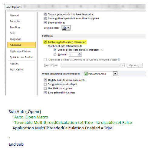Screen dimensions: 151x149
Task: Enable Use 1904 date system
Action: click(x=45, y=88)
